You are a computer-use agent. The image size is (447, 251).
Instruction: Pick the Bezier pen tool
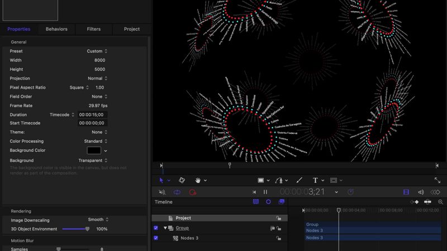(x=279, y=180)
